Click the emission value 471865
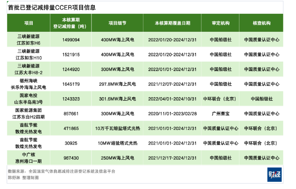Viewport: 296px width, 189px height. (x=71, y=129)
